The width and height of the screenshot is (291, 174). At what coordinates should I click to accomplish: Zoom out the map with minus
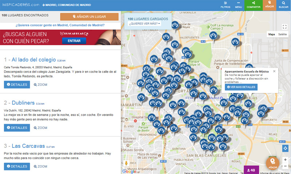pyautogui.click(x=285, y=166)
